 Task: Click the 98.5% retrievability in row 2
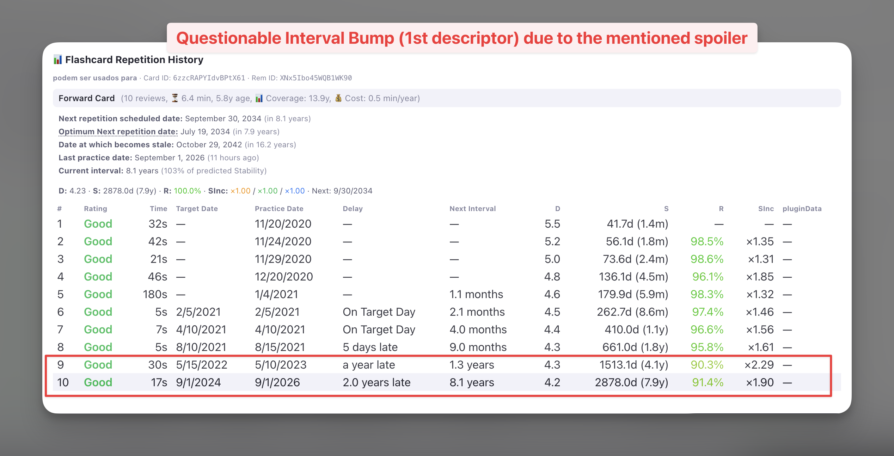707,241
